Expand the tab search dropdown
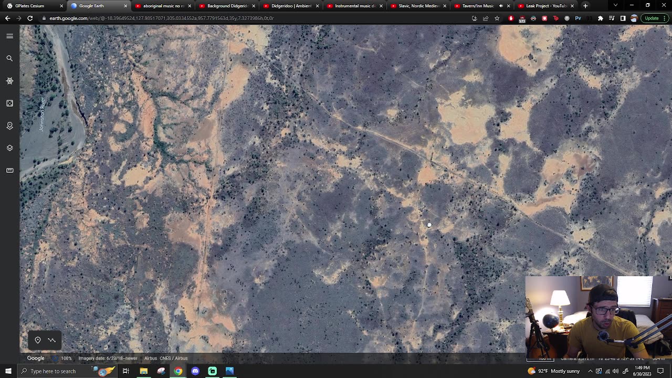This screenshot has height=378, width=672. pyautogui.click(x=615, y=6)
